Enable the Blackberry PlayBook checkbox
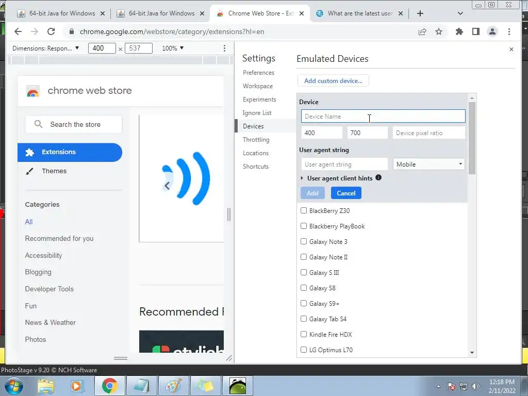This screenshot has width=528, height=396. pyautogui.click(x=303, y=226)
